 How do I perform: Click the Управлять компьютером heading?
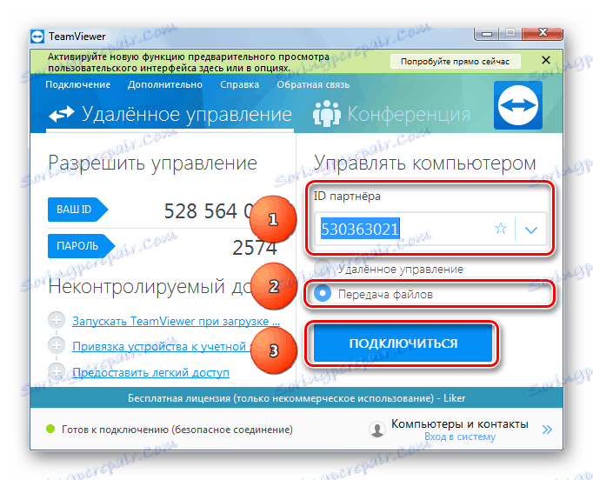[x=424, y=163]
